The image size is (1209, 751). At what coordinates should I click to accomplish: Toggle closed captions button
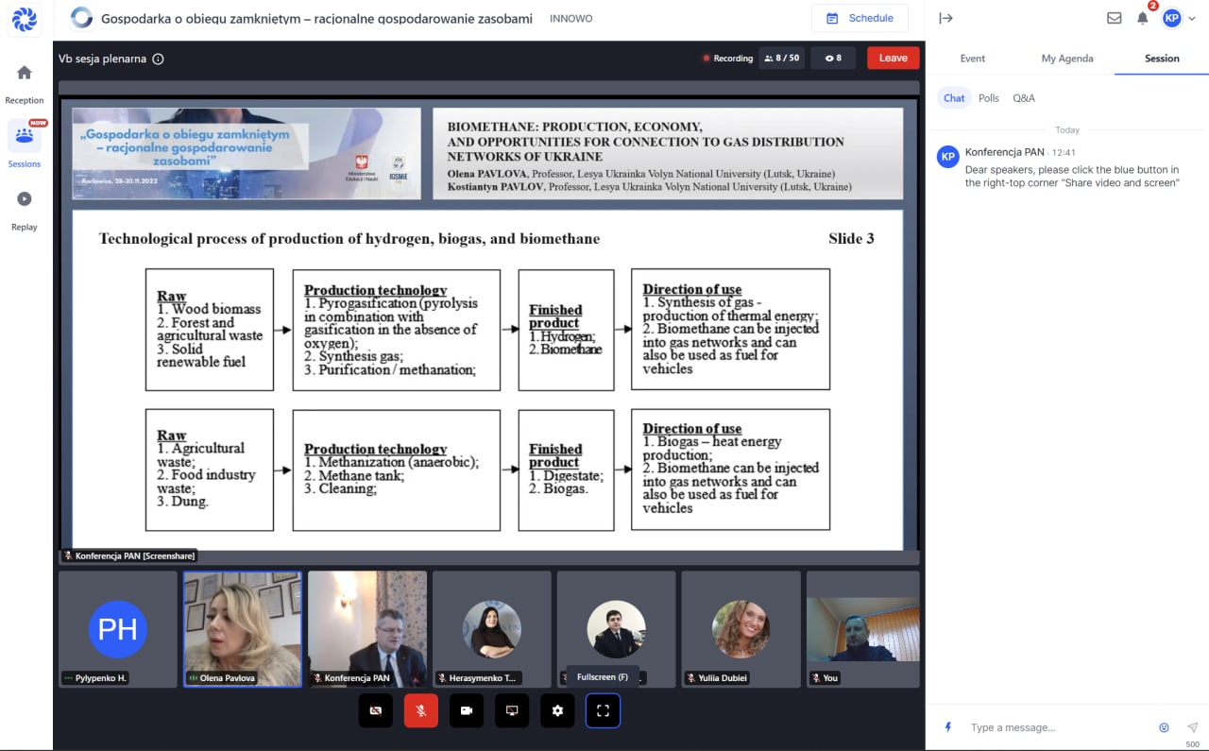click(x=376, y=710)
